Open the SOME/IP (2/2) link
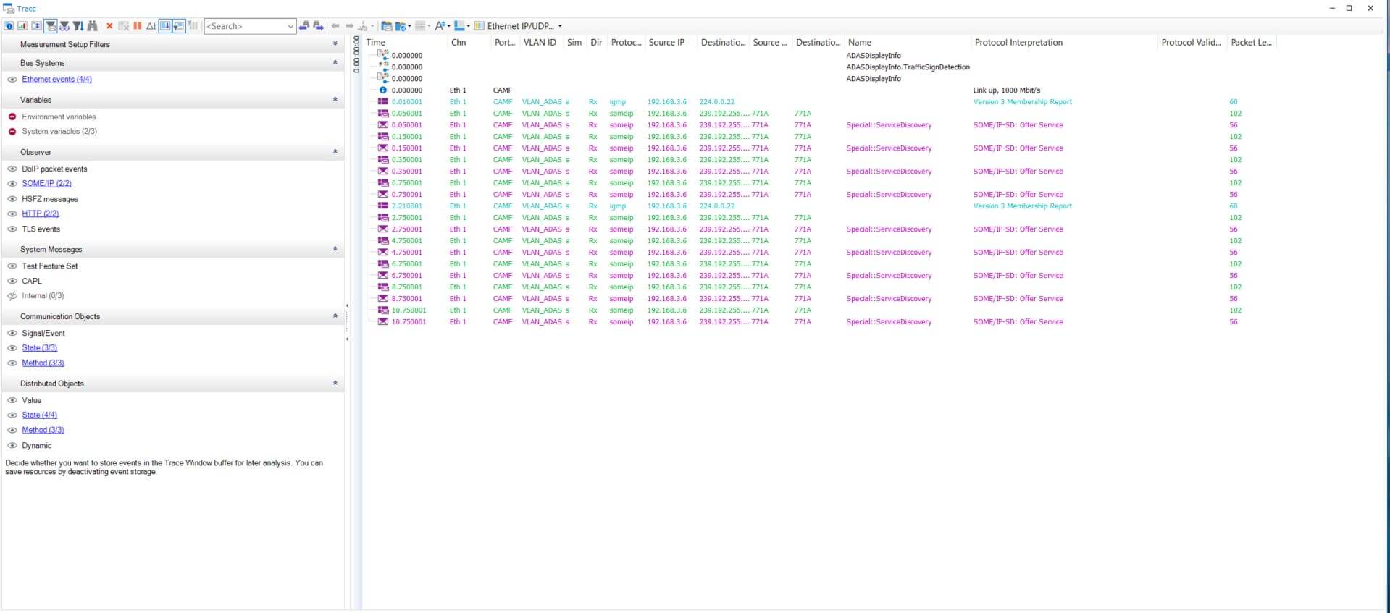The width and height of the screenshot is (1390, 613). 46,184
